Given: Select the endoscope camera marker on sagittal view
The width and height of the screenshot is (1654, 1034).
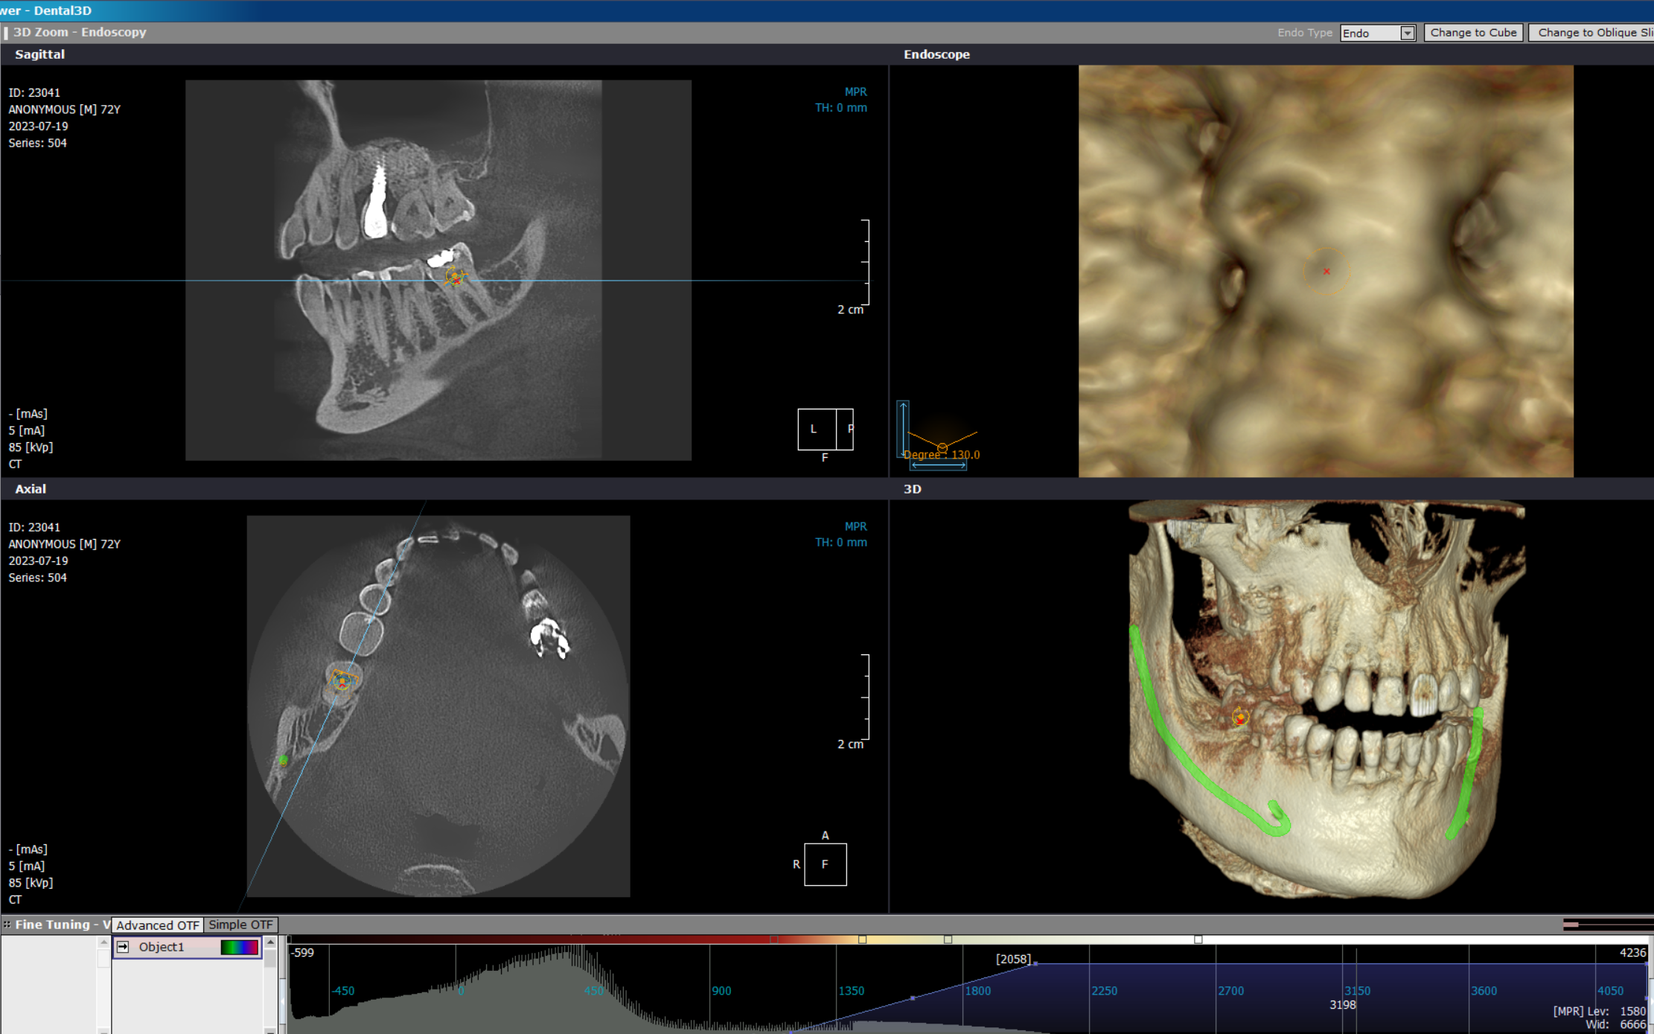Looking at the screenshot, I should (455, 278).
